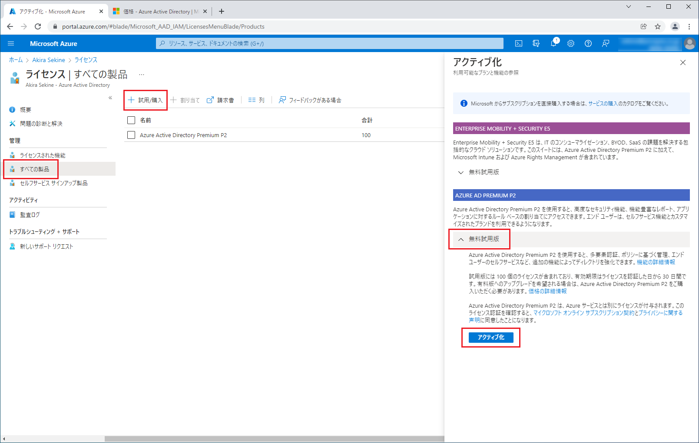Viewport: 699px width, 443px height.
Task: Open the browser tab search dropdown
Action: coord(629,7)
